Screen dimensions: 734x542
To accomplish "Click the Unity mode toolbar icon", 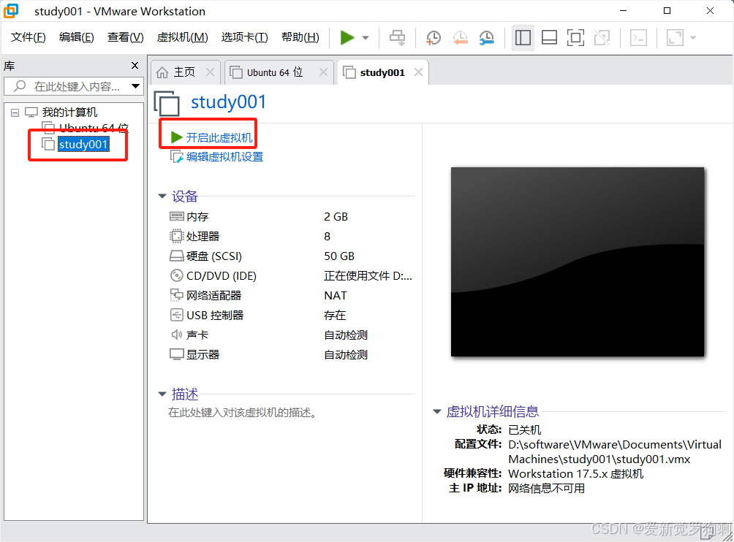I will pyautogui.click(x=602, y=37).
